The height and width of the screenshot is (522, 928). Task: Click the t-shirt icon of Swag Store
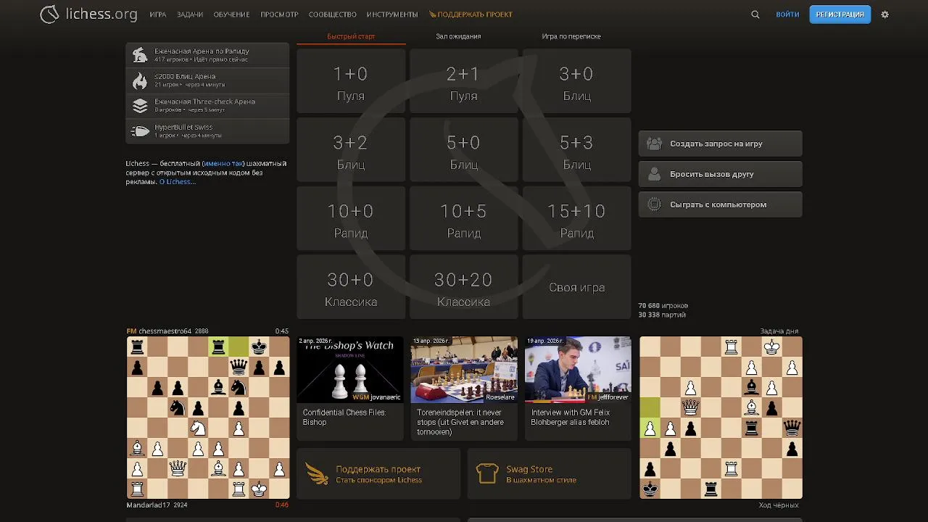tap(487, 473)
